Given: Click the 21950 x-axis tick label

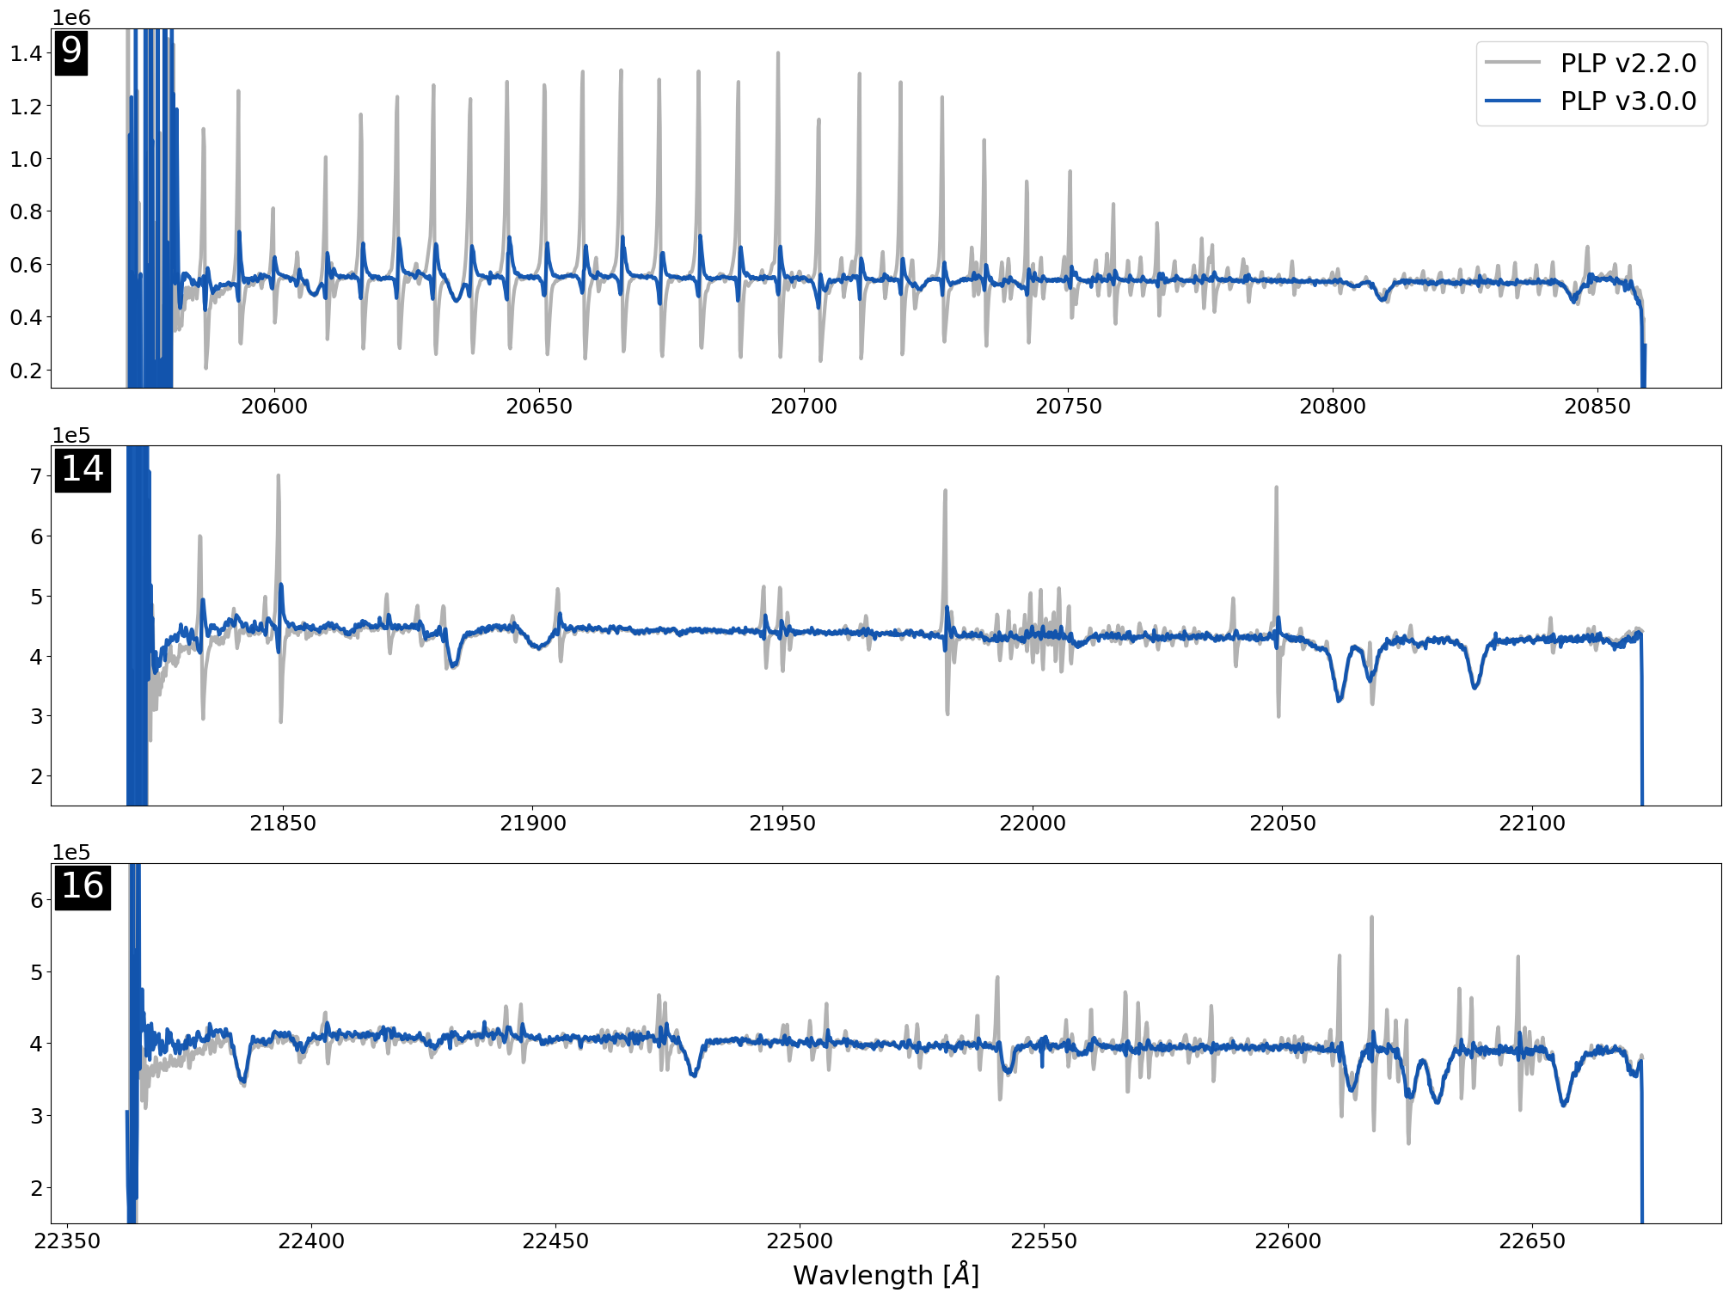Looking at the screenshot, I should 782,823.
